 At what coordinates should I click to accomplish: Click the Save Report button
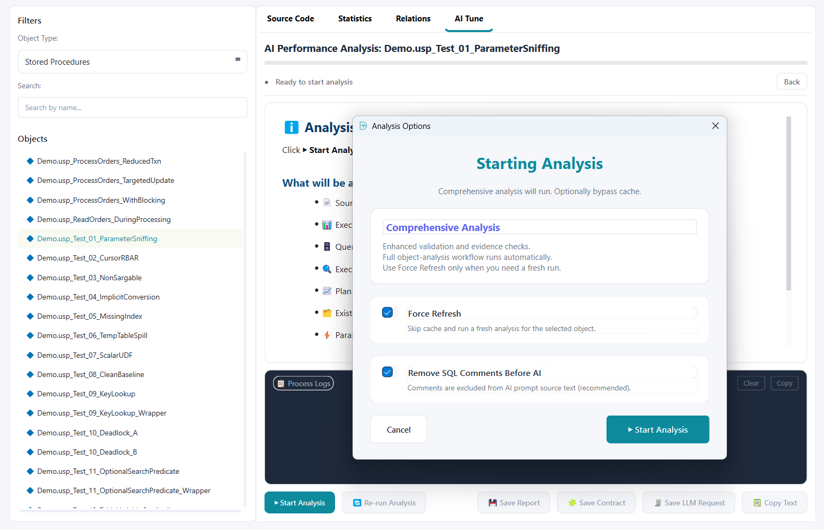point(514,503)
